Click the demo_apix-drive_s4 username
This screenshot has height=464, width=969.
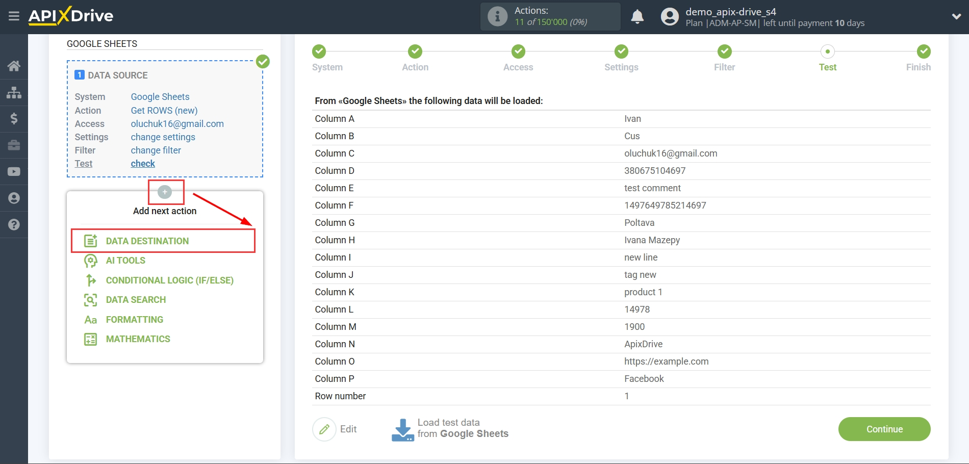[x=731, y=12]
